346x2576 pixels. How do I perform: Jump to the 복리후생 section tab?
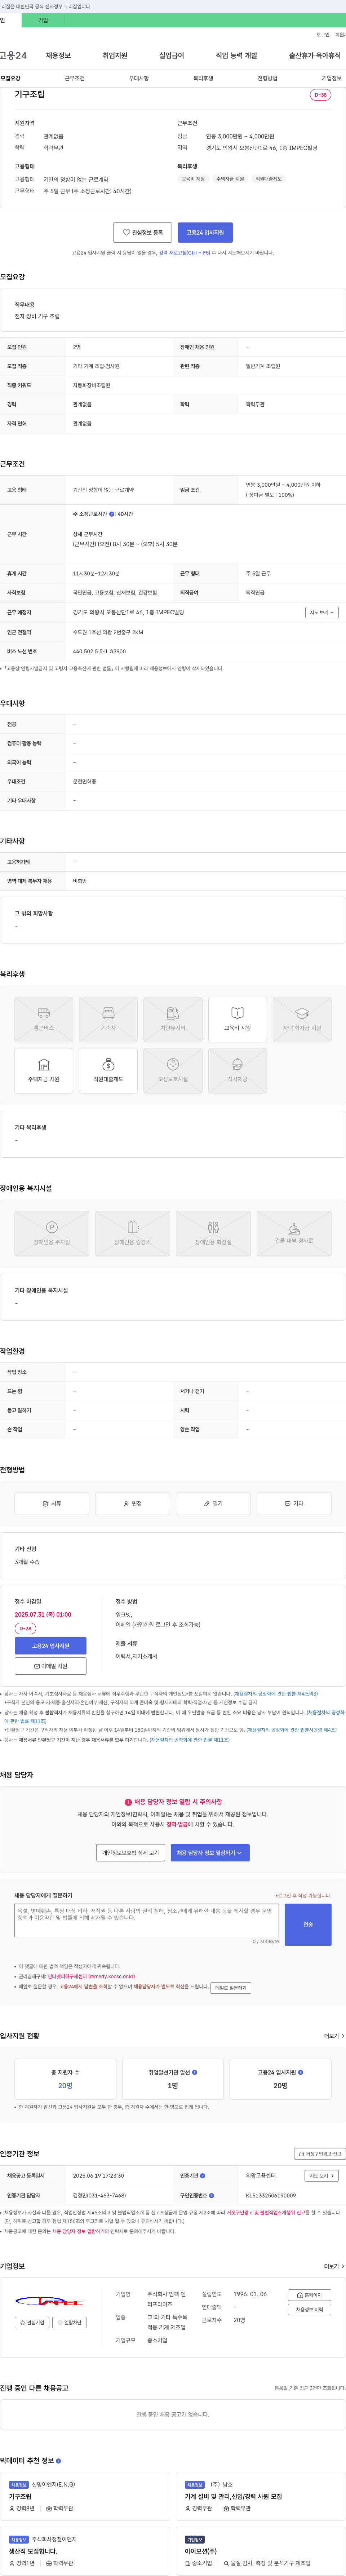click(203, 78)
